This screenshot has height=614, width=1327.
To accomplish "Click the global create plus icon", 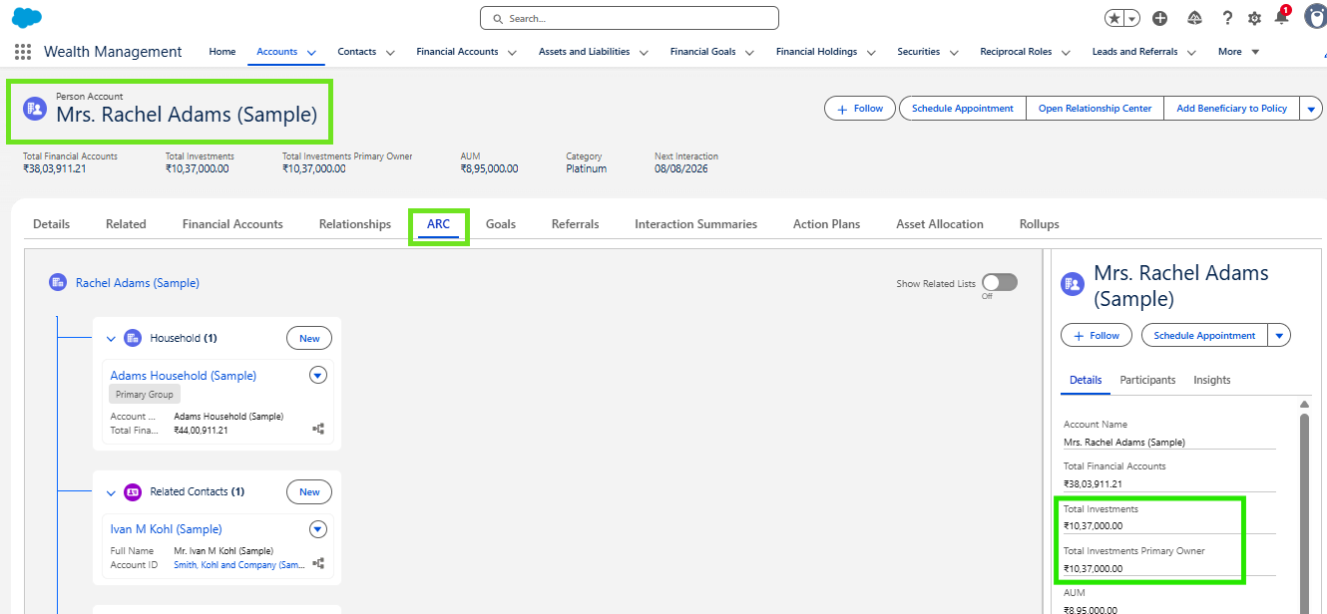I will pos(1159,18).
